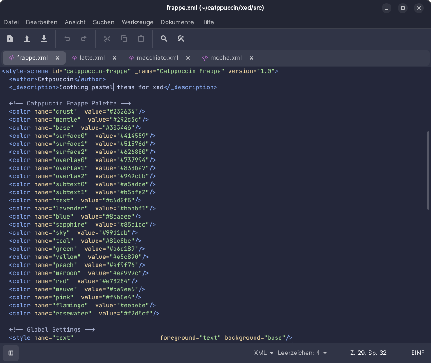Click the name "yellow" in the editor
The width and height of the screenshot is (431, 363).
66,257
